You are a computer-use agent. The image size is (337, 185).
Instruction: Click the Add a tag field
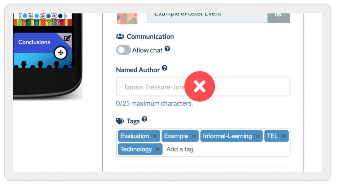(227, 149)
